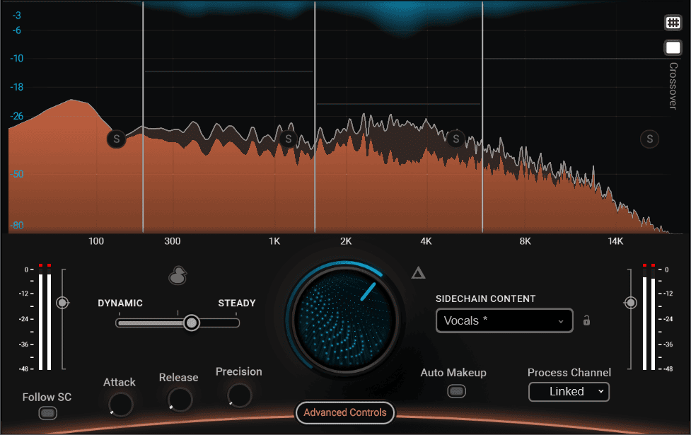
Task: Enable the Follow SC toggle
Action: point(47,412)
